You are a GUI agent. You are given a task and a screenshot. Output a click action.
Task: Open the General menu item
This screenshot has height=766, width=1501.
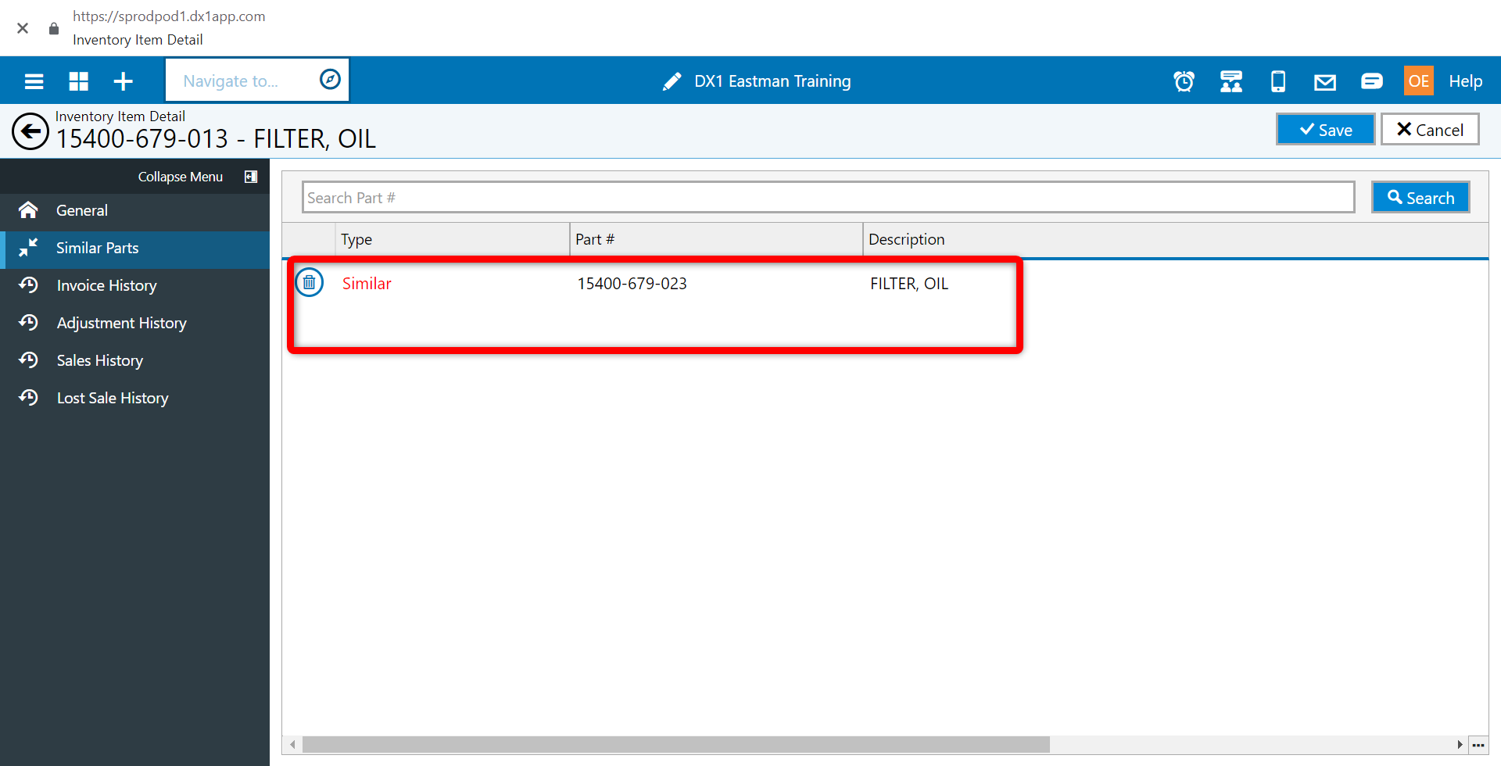click(134, 210)
